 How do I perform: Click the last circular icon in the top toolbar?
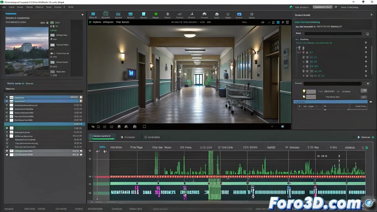(x=251, y=14)
